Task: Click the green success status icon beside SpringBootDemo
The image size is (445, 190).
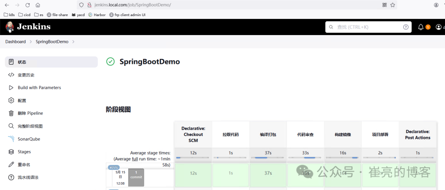Action: (110, 61)
